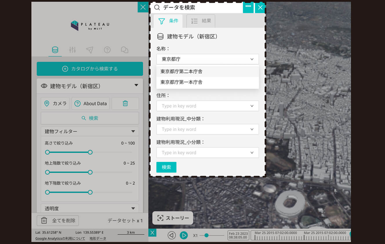Screen dimensions: 385x244
Task: Click the データセット x 1 text
Action: point(125,221)
